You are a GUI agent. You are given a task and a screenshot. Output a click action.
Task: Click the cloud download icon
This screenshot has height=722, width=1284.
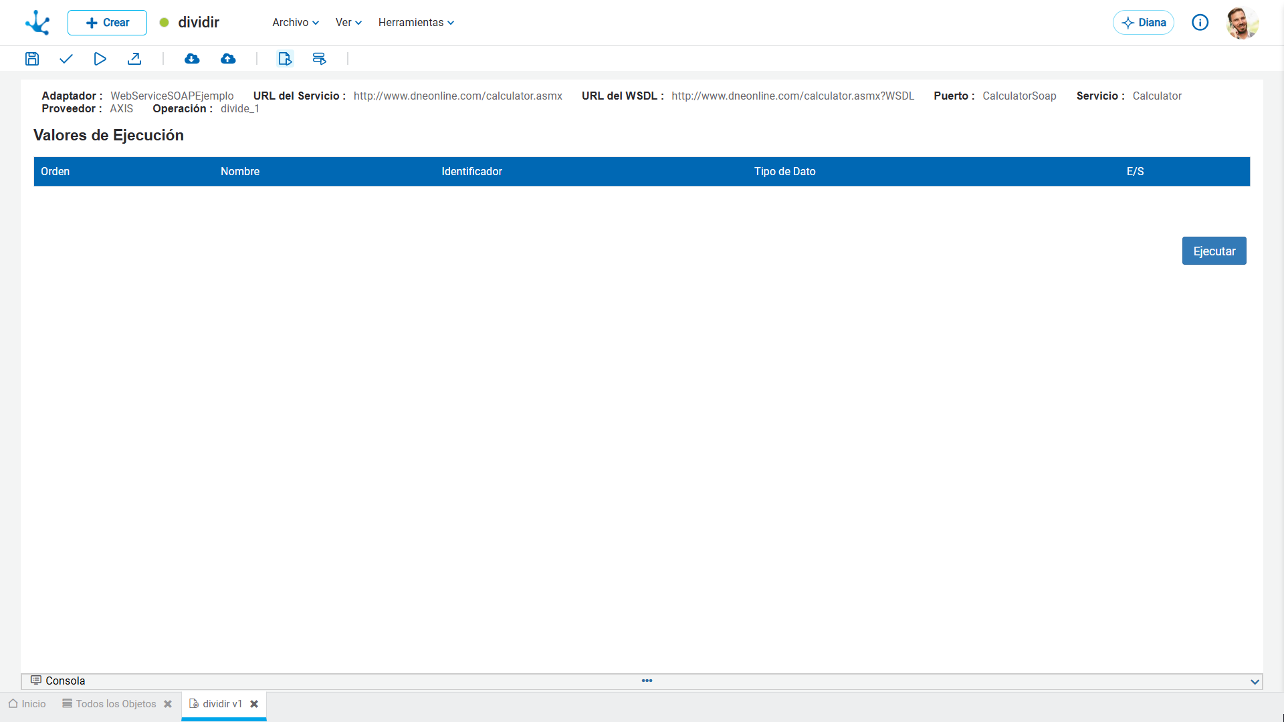(192, 59)
